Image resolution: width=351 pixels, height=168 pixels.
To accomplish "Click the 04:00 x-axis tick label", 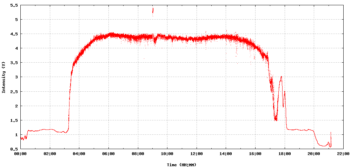I will click(x=79, y=154).
